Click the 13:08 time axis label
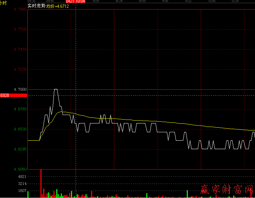 click(212, 1)
